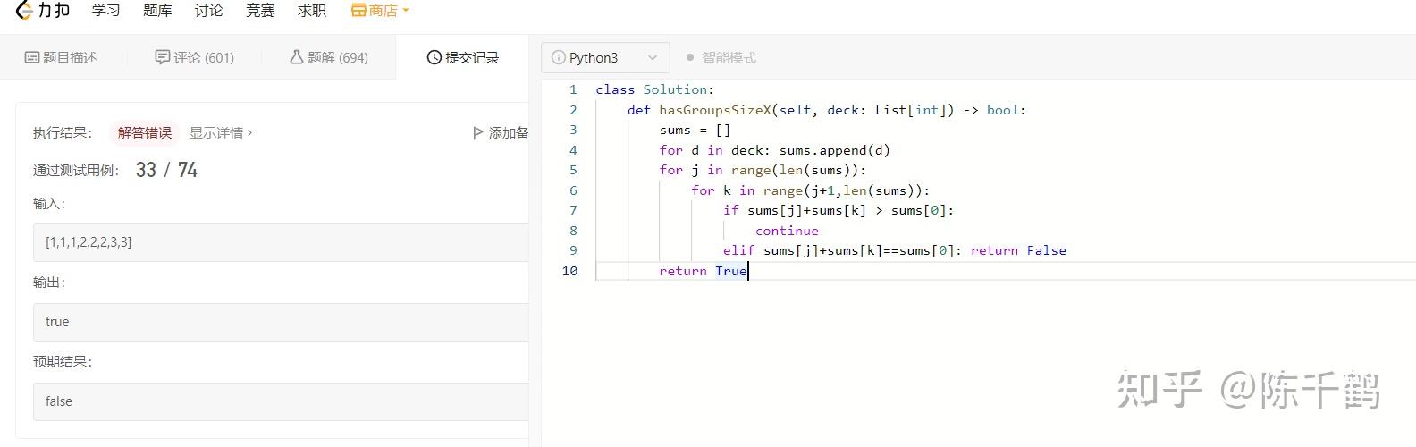Click the input box with [1,1,1,2,2,2,3,3]
The image size is (1416, 447).
pyautogui.click(x=281, y=242)
